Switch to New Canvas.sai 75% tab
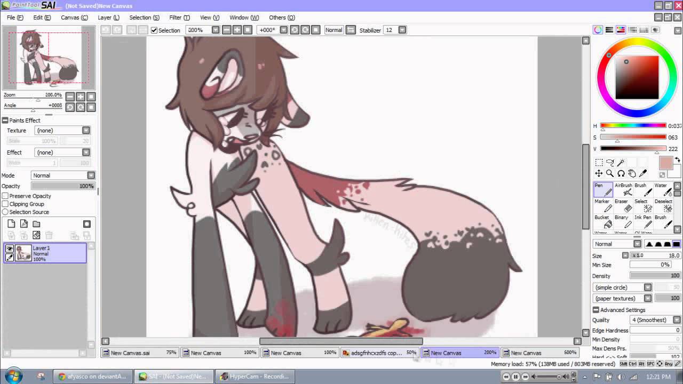The width and height of the screenshot is (683, 384). point(140,353)
